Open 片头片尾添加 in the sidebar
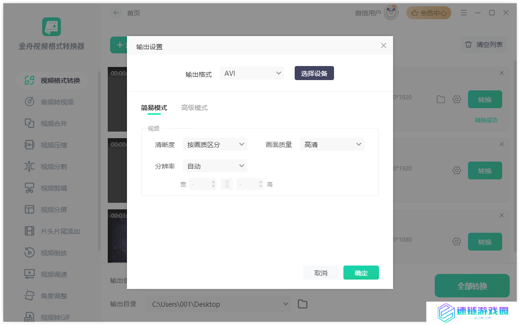520x325 pixels. 52,231
